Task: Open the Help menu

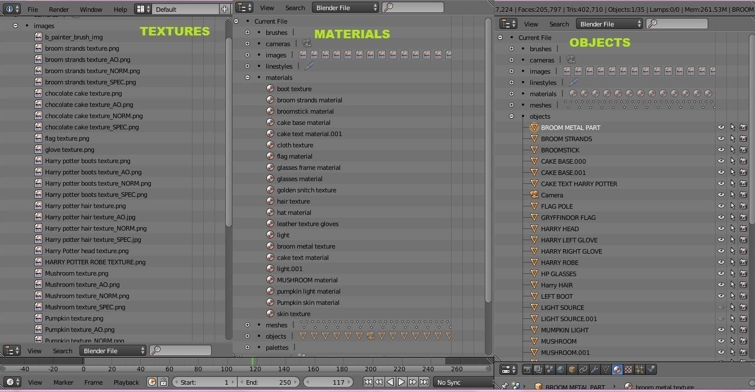Action: [120, 10]
